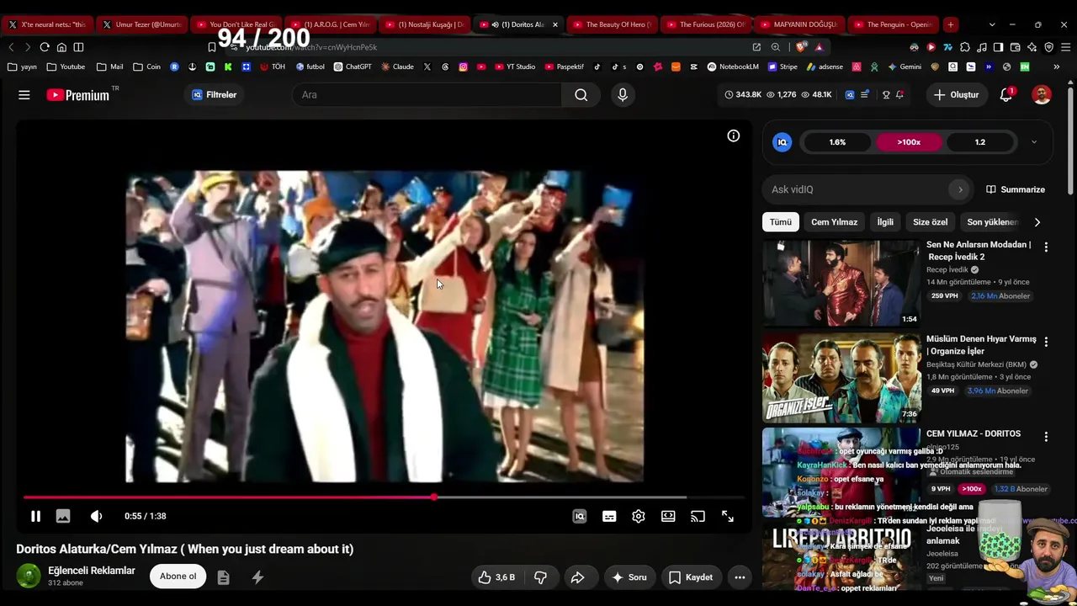The height and width of the screenshot is (606, 1077).
Task: Expand the vidIQ score panel chevron
Action: 1034,142
